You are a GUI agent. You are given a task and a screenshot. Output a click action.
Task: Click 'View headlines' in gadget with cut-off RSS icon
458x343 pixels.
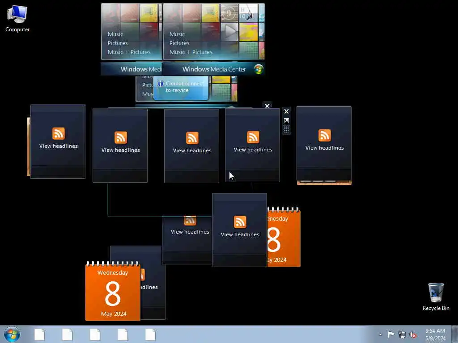tap(190, 232)
